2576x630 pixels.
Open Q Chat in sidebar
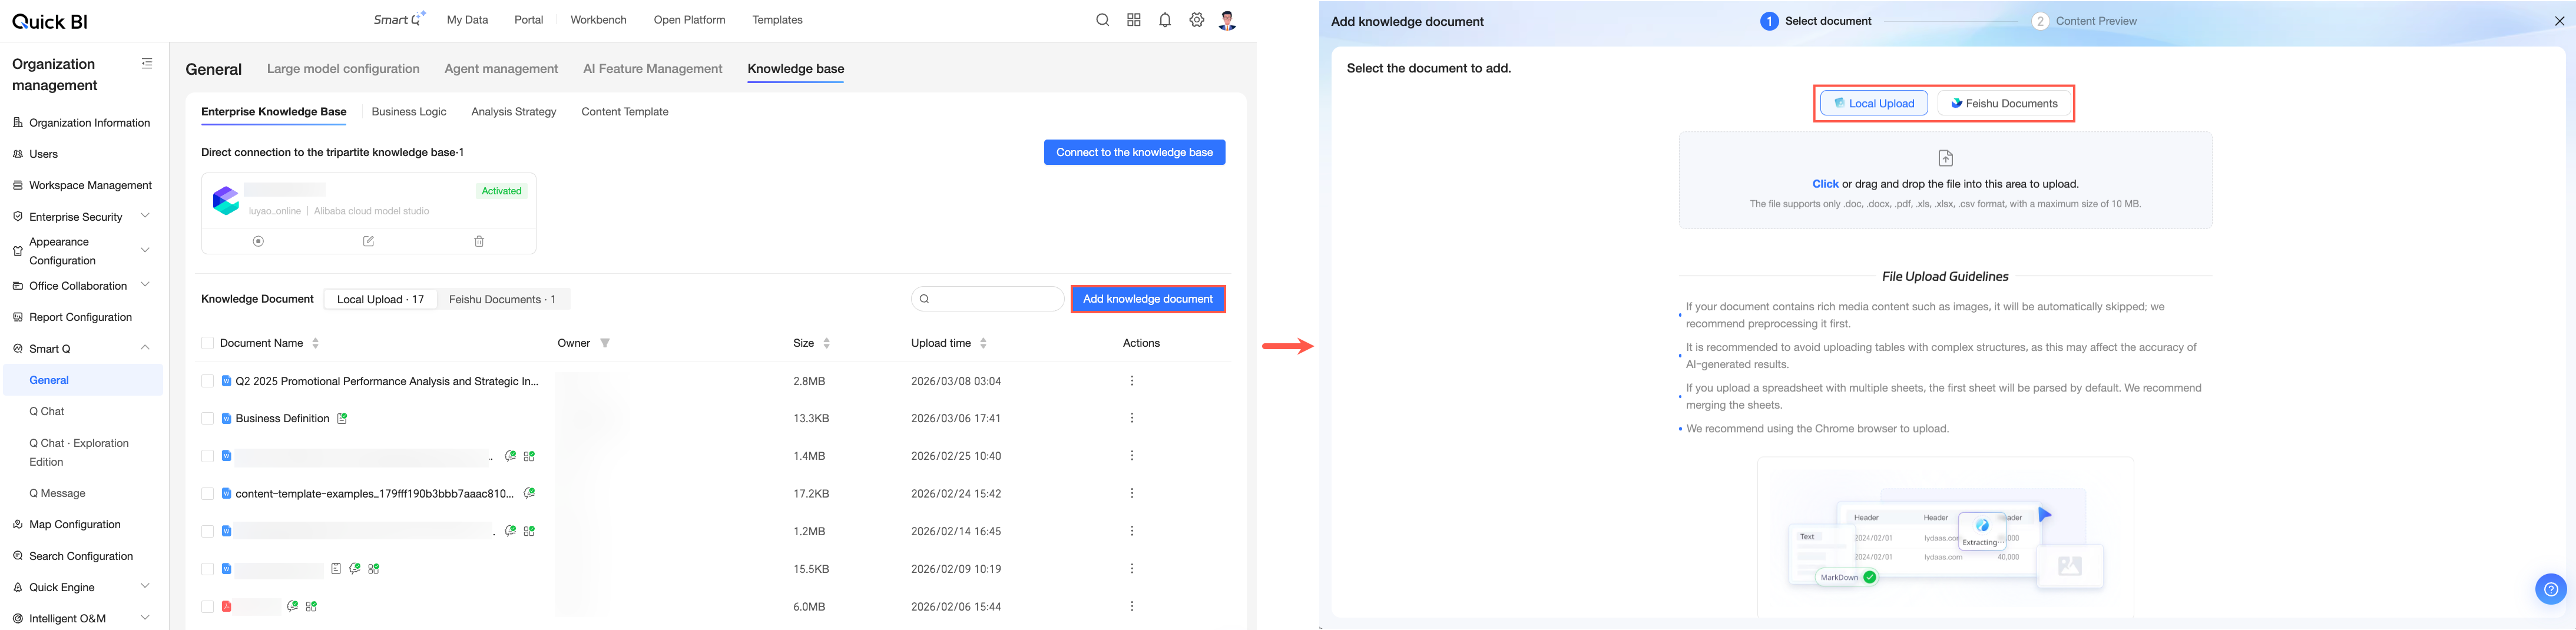47,411
